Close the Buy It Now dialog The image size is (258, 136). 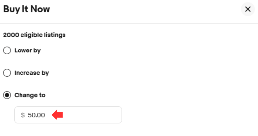[x=248, y=9]
